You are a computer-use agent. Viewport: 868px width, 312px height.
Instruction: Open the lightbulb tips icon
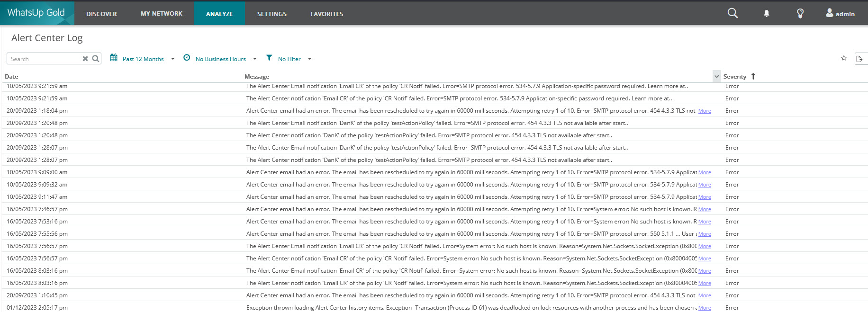pyautogui.click(x=800, y=13)
